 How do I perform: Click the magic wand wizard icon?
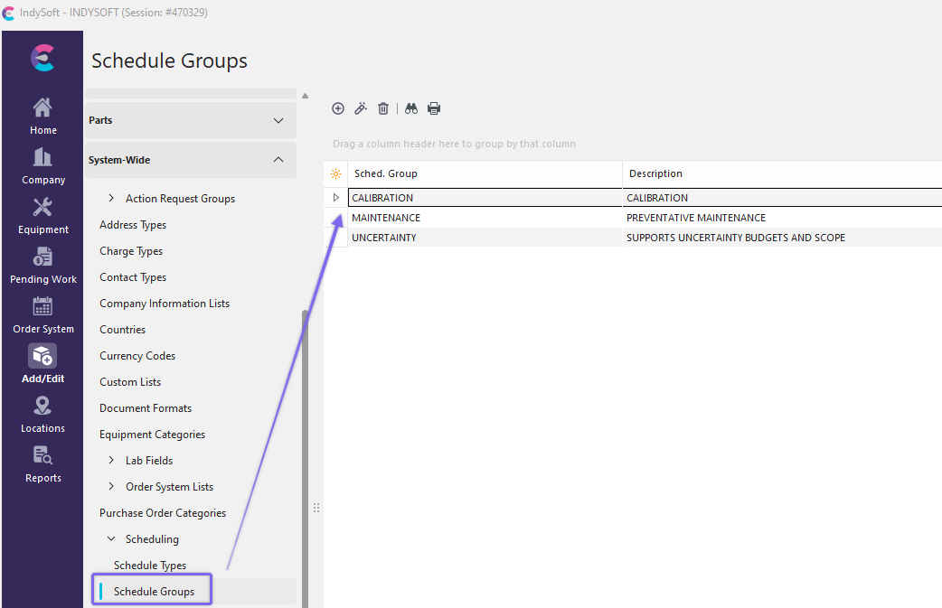(361, 108)
